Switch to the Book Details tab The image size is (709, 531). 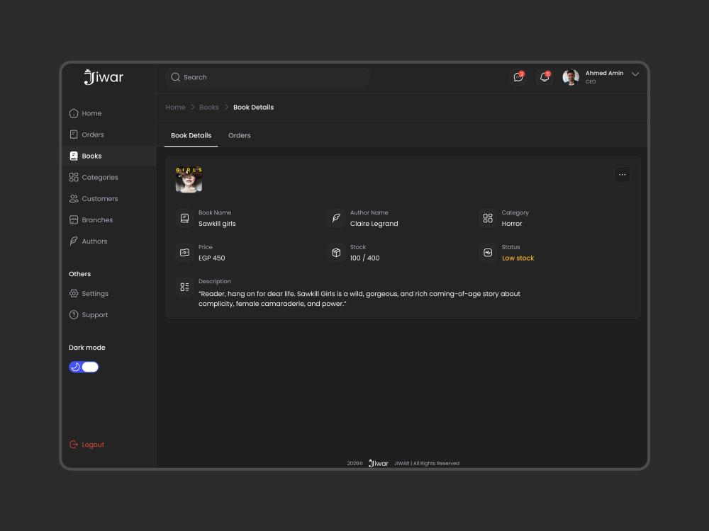(x=191, y=135)
